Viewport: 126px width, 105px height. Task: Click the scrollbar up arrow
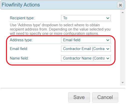[x=123, y=12]
